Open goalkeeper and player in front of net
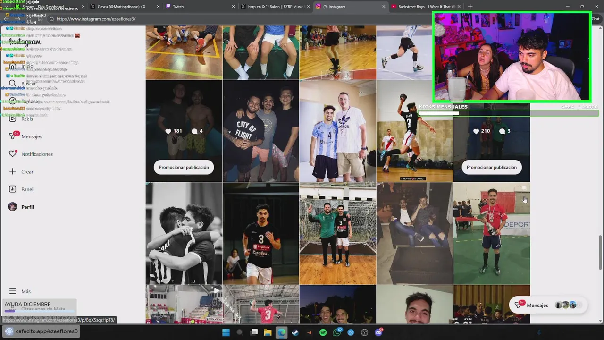Image resolution: width=604 pixels, height=340 pixels. pos(337,234)
